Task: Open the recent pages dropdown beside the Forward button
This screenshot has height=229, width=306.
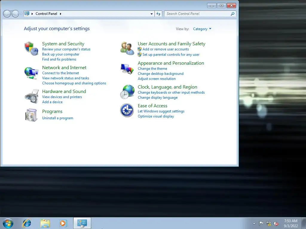Action: (x=21, y=14)
